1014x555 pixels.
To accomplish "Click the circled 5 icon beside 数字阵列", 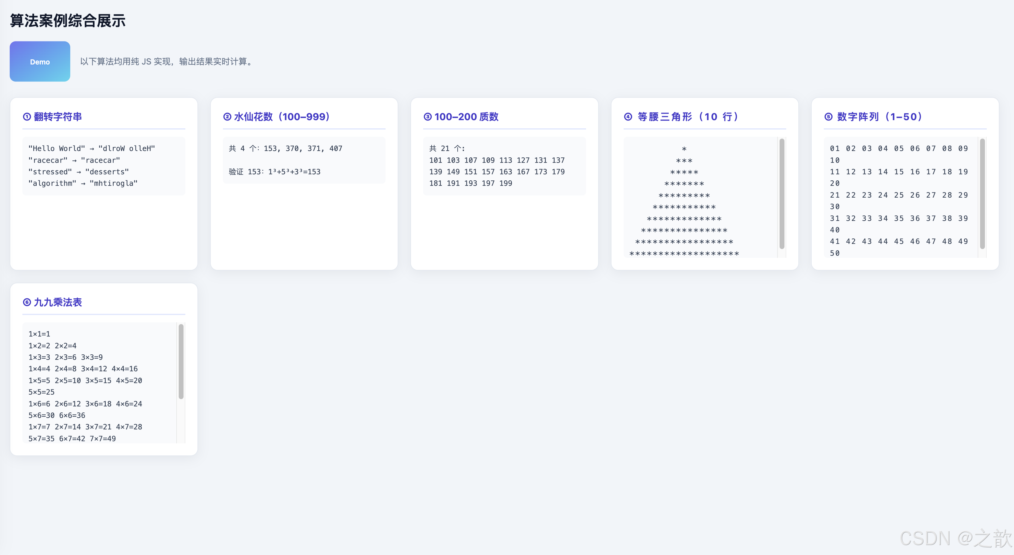I will coord(829,117).
